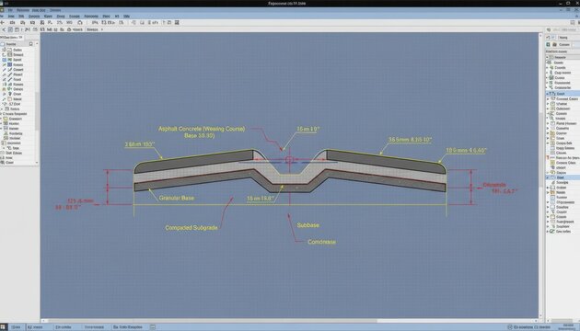Open the Ba Xolto taskbar item
580x331 pixels.
click(x=128, y=327)
